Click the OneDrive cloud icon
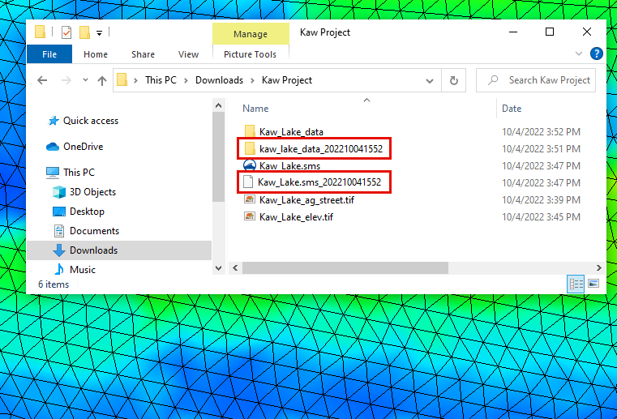This screenshot has width=617, height=419. click(53, 147)
